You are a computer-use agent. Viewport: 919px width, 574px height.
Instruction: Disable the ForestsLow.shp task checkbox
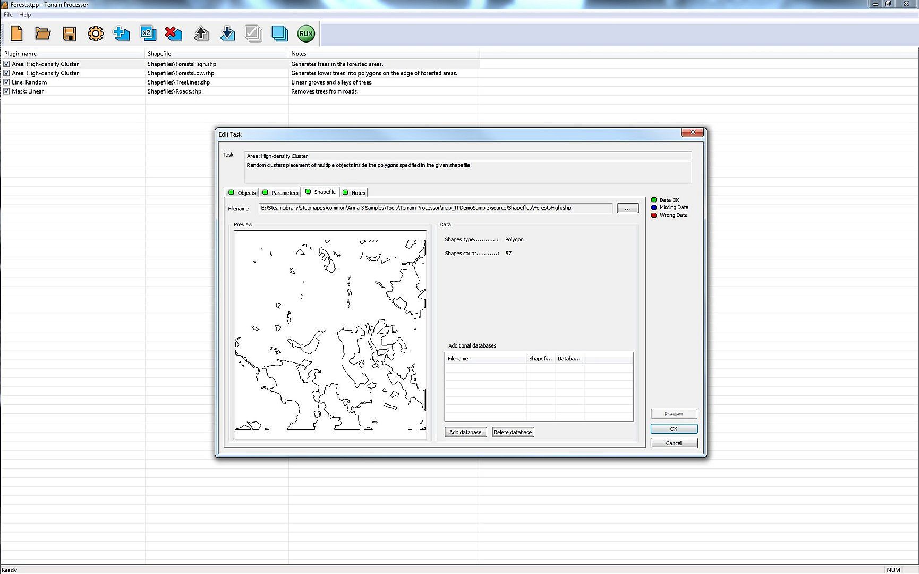(x=6, y=73)
